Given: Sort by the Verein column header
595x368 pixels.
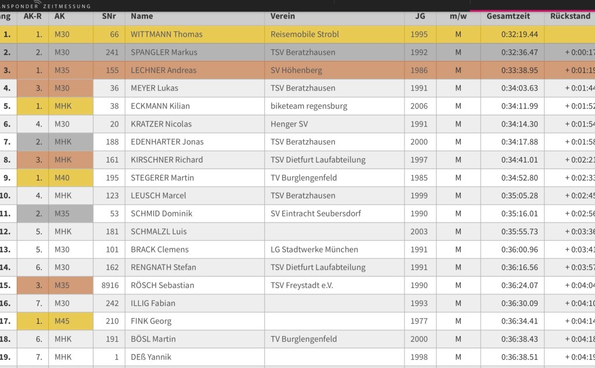Looking at the screenshot, I should [282, 16].
